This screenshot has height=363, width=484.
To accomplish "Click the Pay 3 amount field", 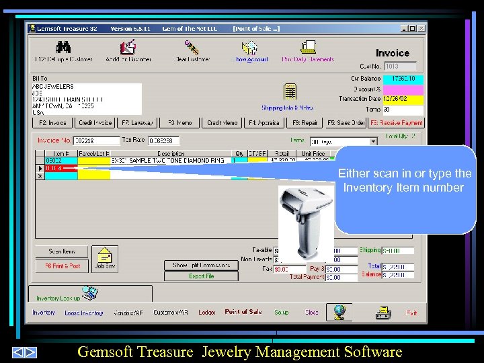I will (x=341, y=269).
